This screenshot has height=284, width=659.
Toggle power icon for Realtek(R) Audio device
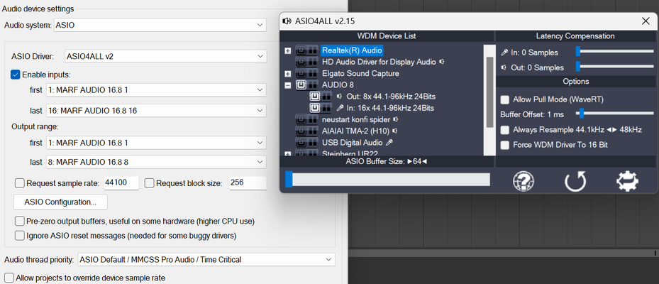(301, 50)
